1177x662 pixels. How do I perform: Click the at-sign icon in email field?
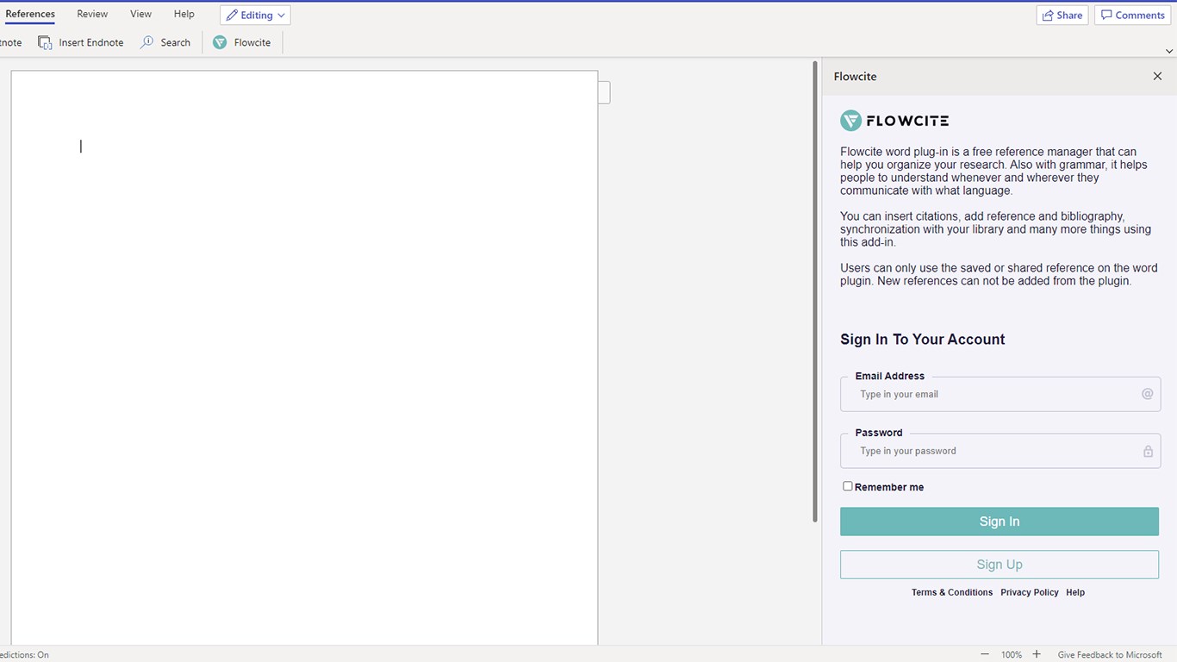pyautogui.click(x=1147, y=394)
